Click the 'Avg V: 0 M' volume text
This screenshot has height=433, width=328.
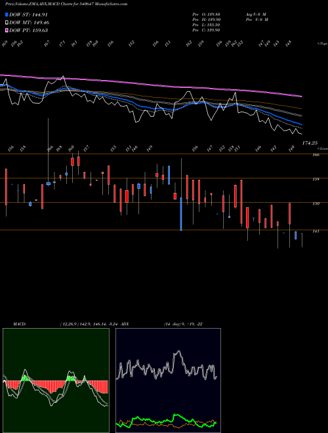point(256,14)
